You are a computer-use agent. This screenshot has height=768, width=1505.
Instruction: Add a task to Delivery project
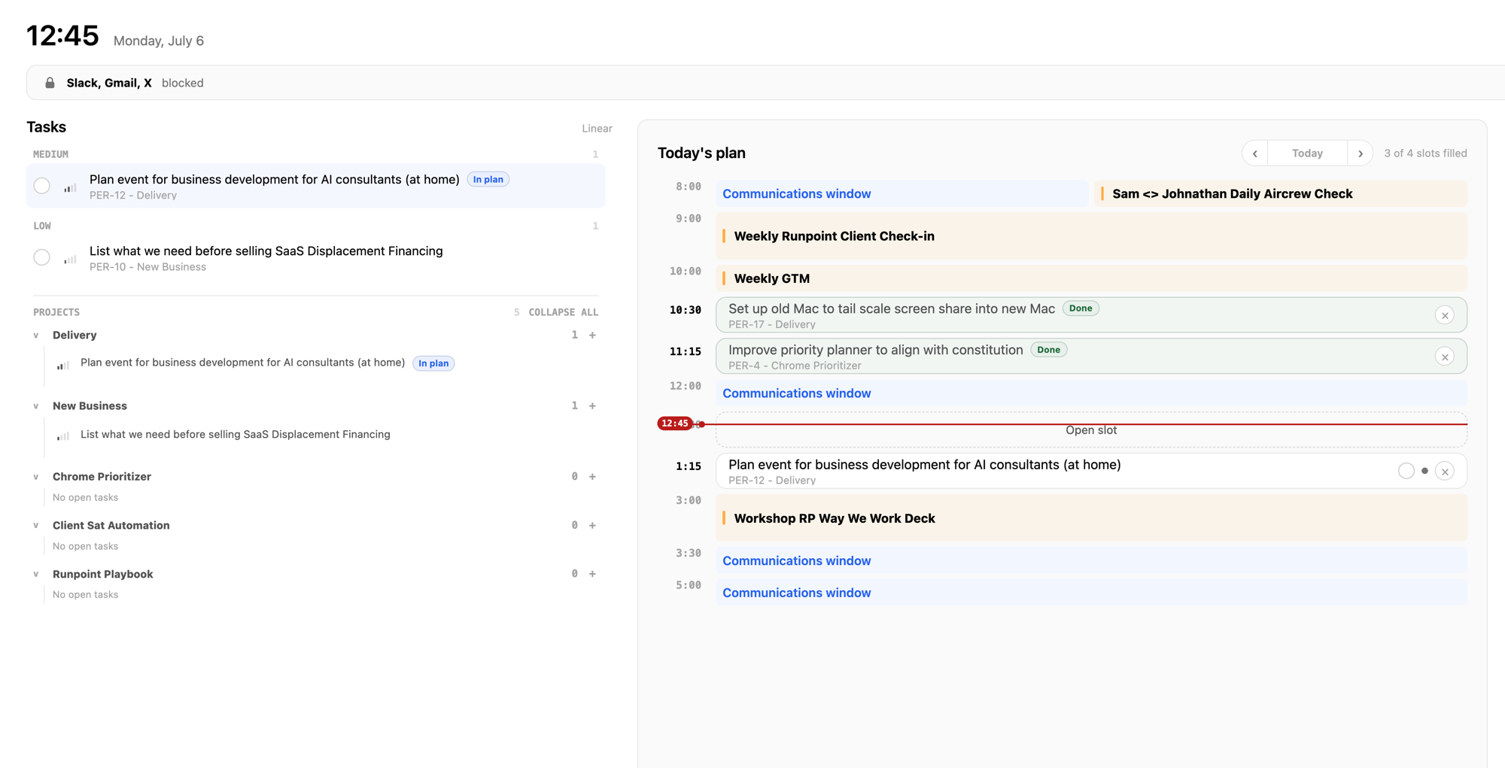592,335
